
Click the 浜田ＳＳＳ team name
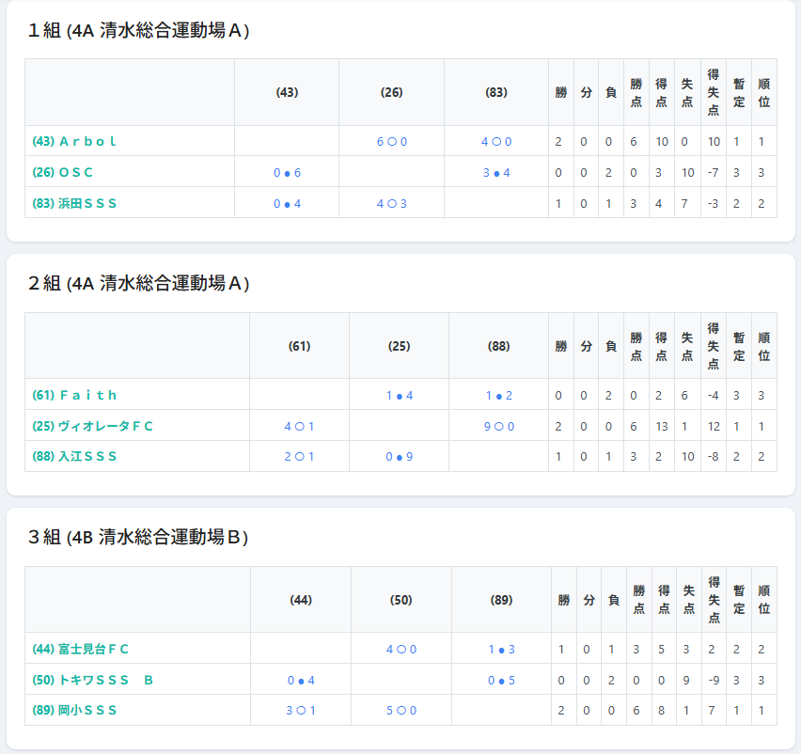pos(74,203)
